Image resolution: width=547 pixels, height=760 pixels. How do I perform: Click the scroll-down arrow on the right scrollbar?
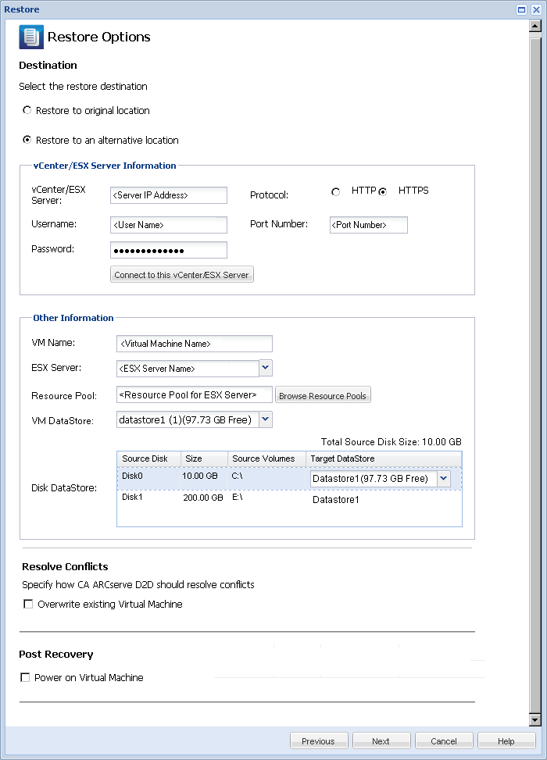click(x=534, y=719)
